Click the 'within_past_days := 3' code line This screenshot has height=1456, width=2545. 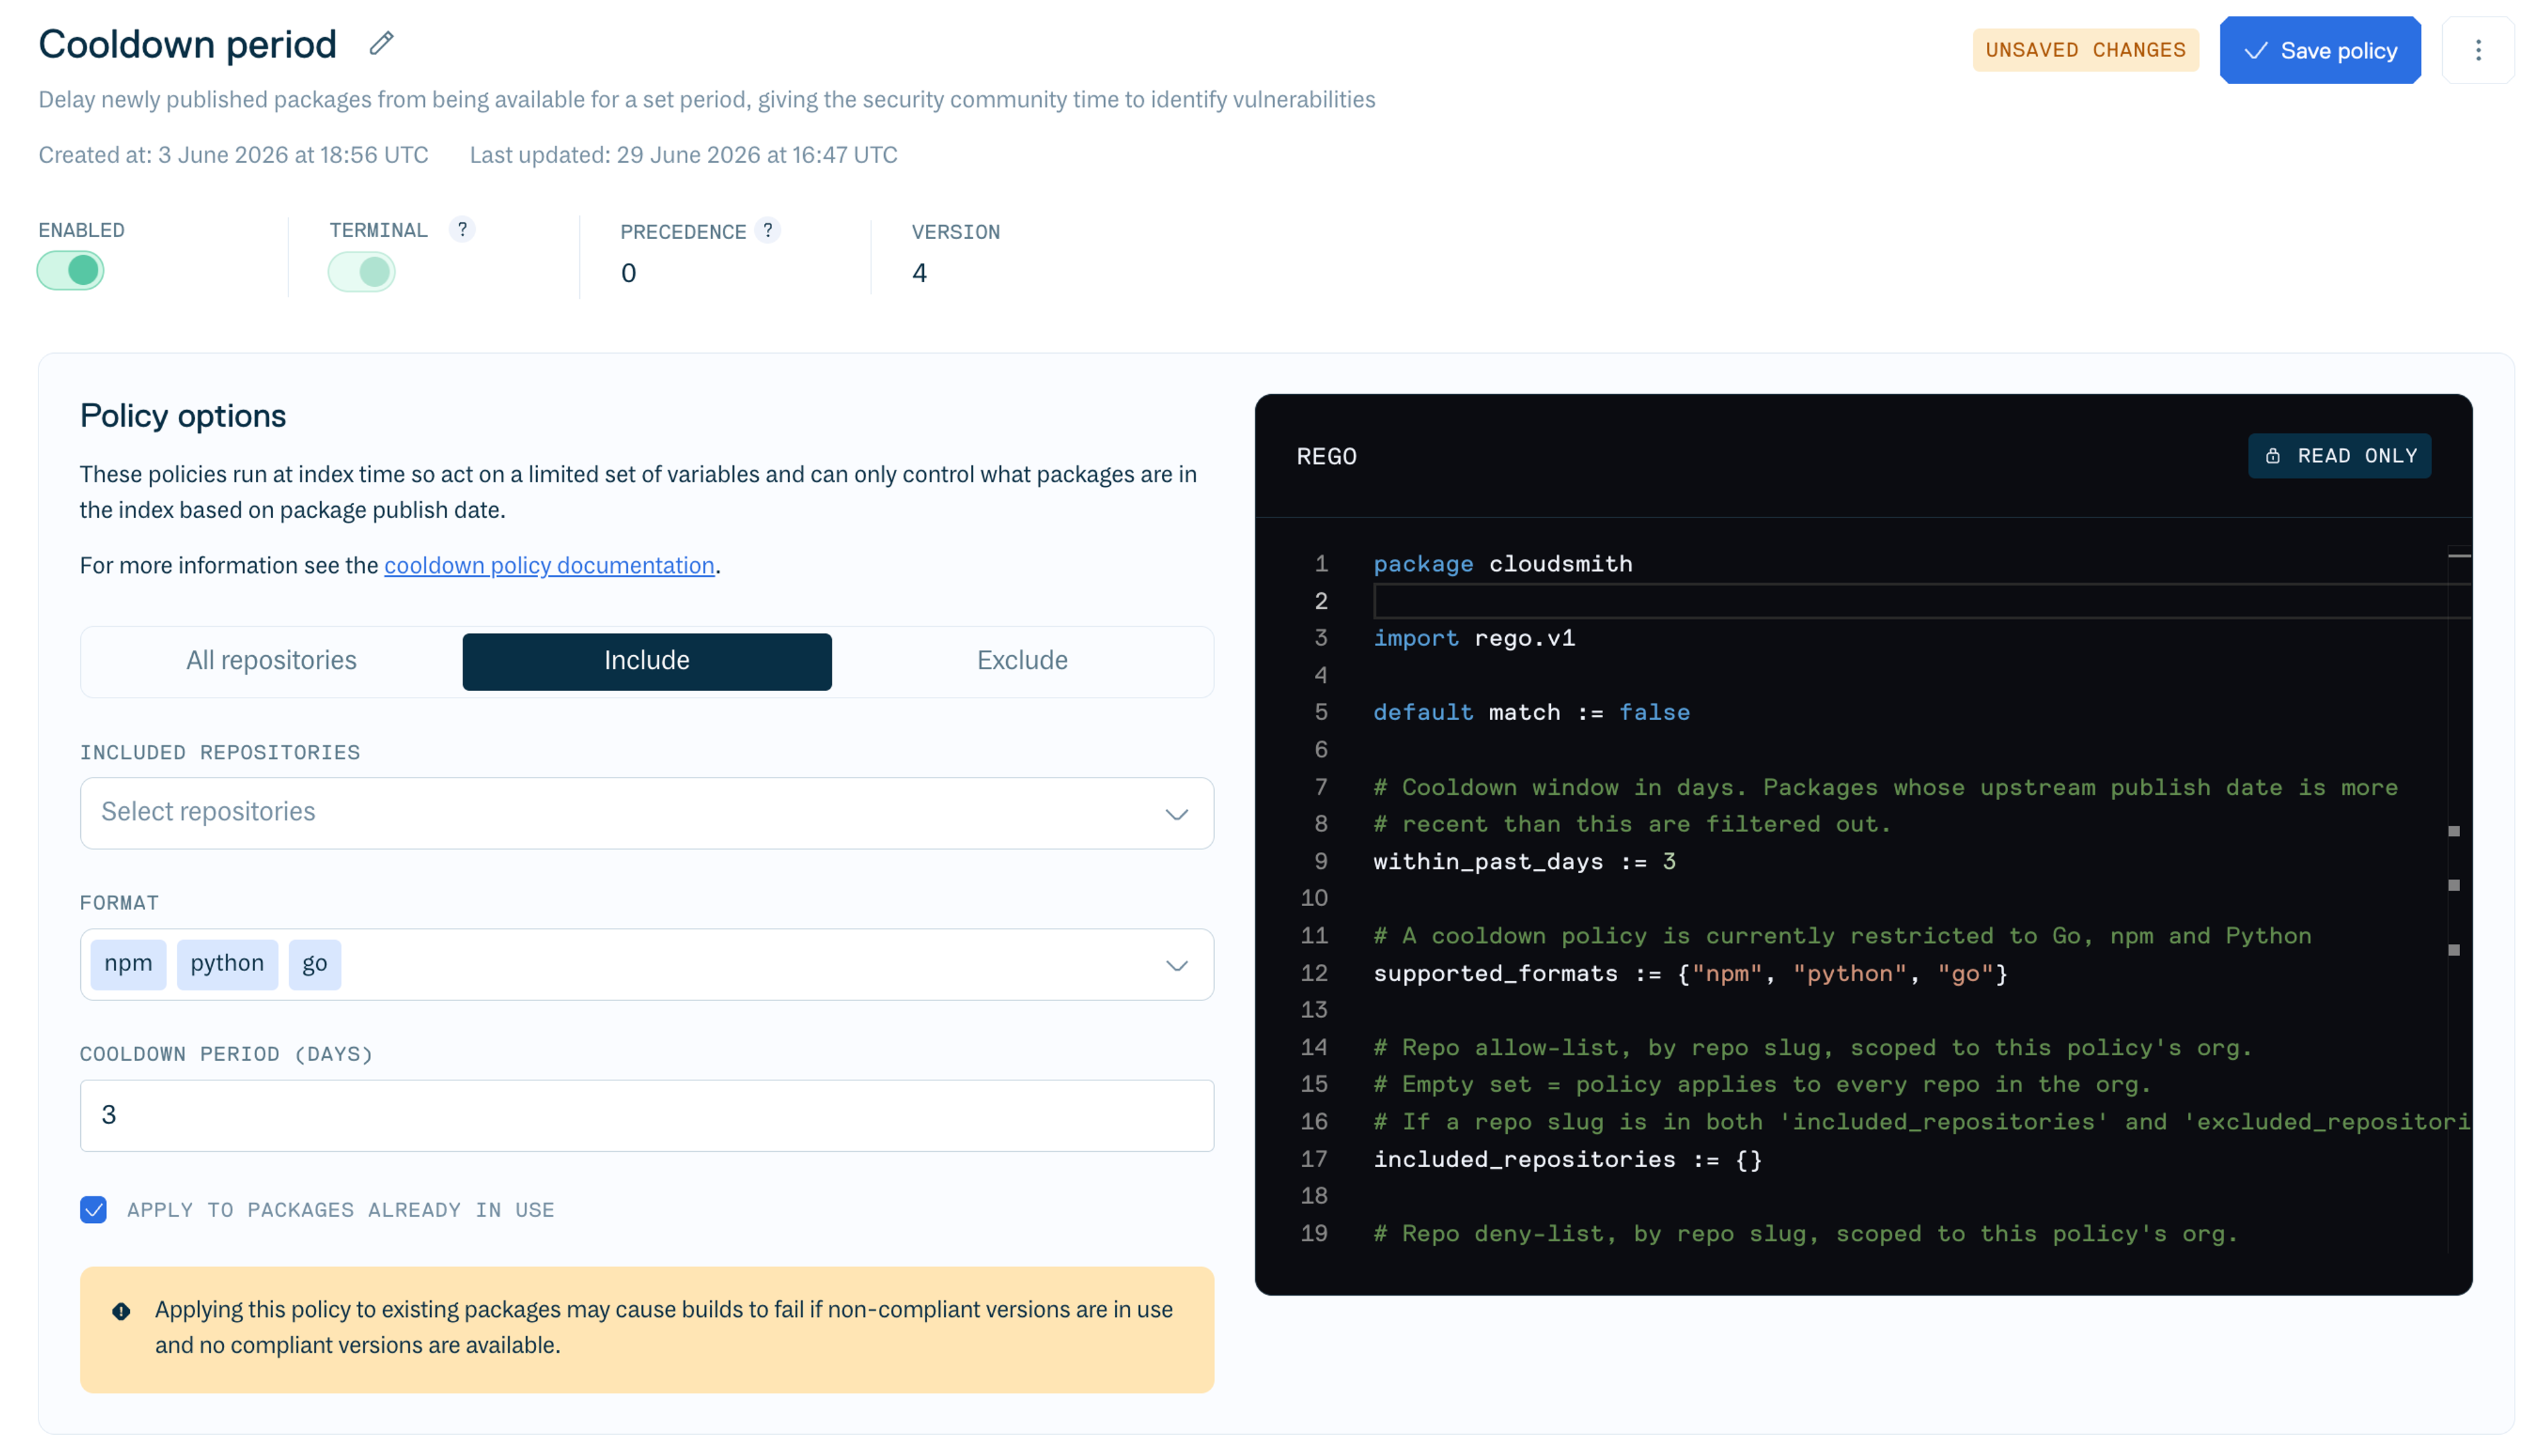coord(1524,861)
